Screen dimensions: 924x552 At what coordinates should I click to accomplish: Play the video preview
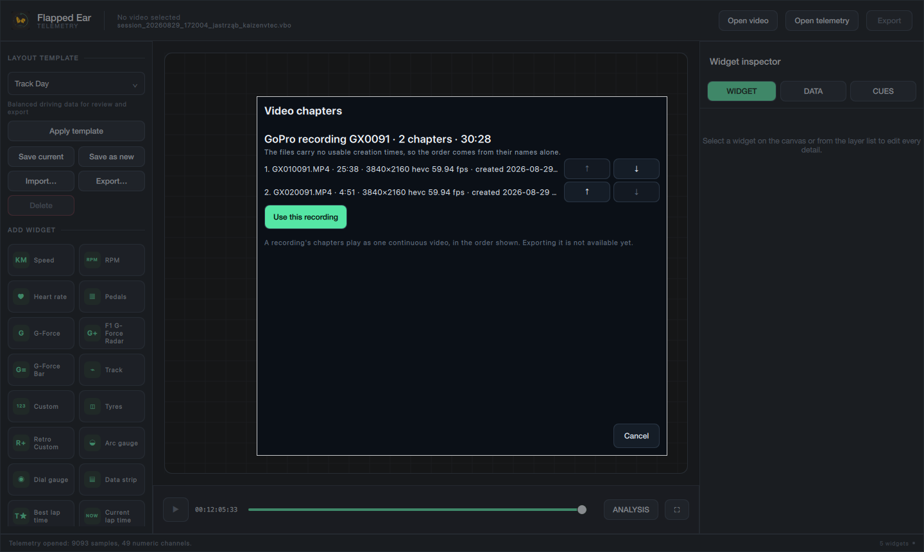point(175,510)
